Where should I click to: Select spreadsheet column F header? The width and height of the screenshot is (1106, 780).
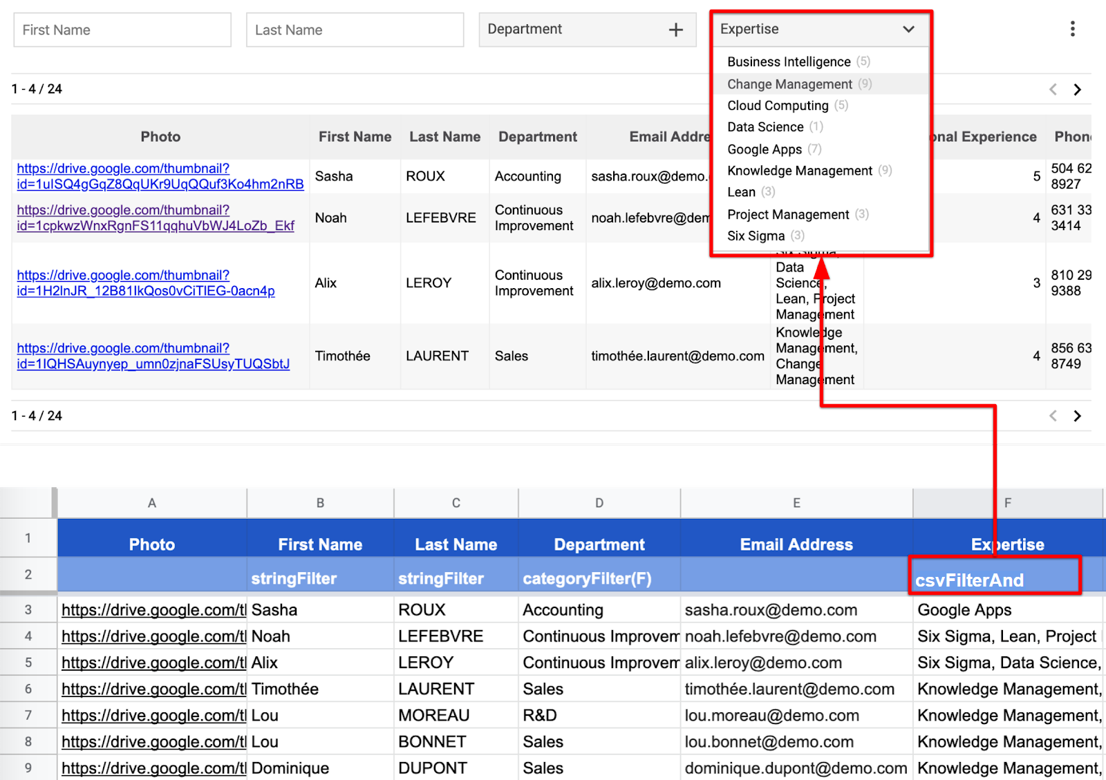1008,503
